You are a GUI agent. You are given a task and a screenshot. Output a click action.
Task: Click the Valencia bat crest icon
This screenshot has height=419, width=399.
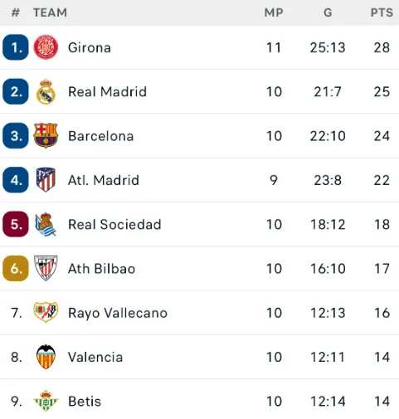[46, 357]
